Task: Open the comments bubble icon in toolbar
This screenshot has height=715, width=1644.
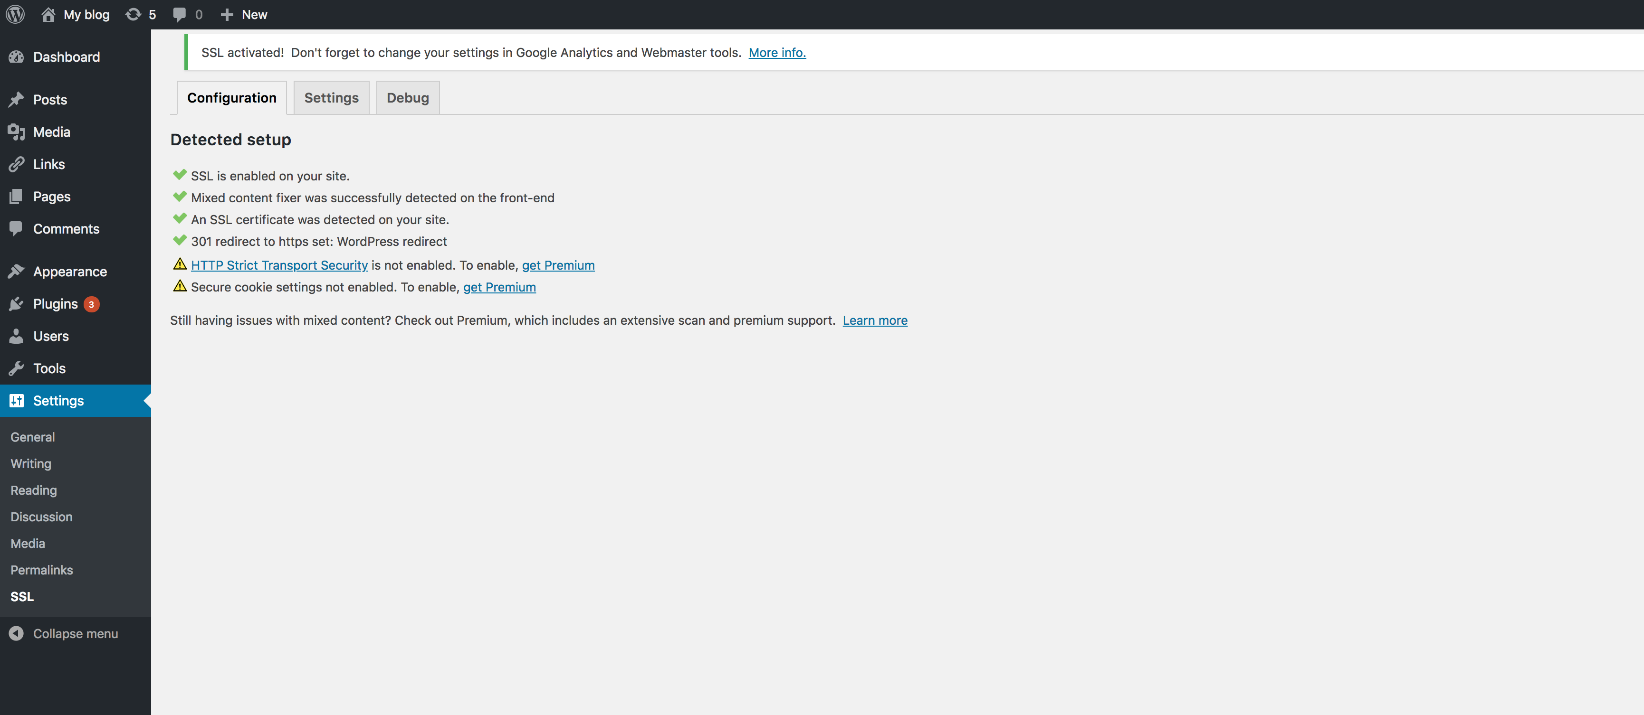Action: pos(179,14)
